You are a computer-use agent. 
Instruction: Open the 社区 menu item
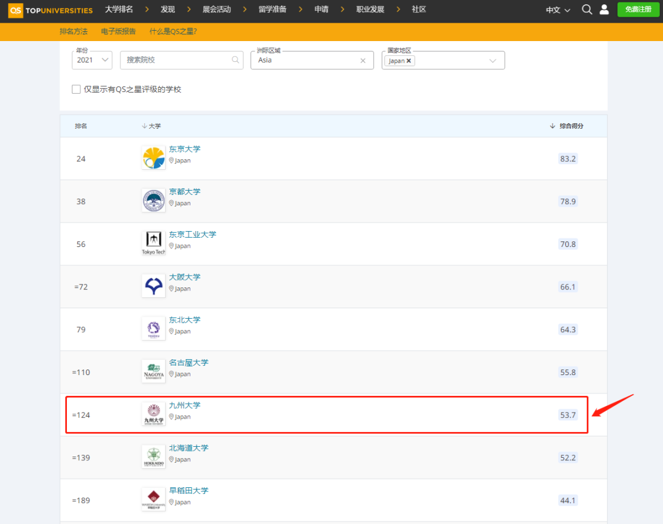click(419, 9)
